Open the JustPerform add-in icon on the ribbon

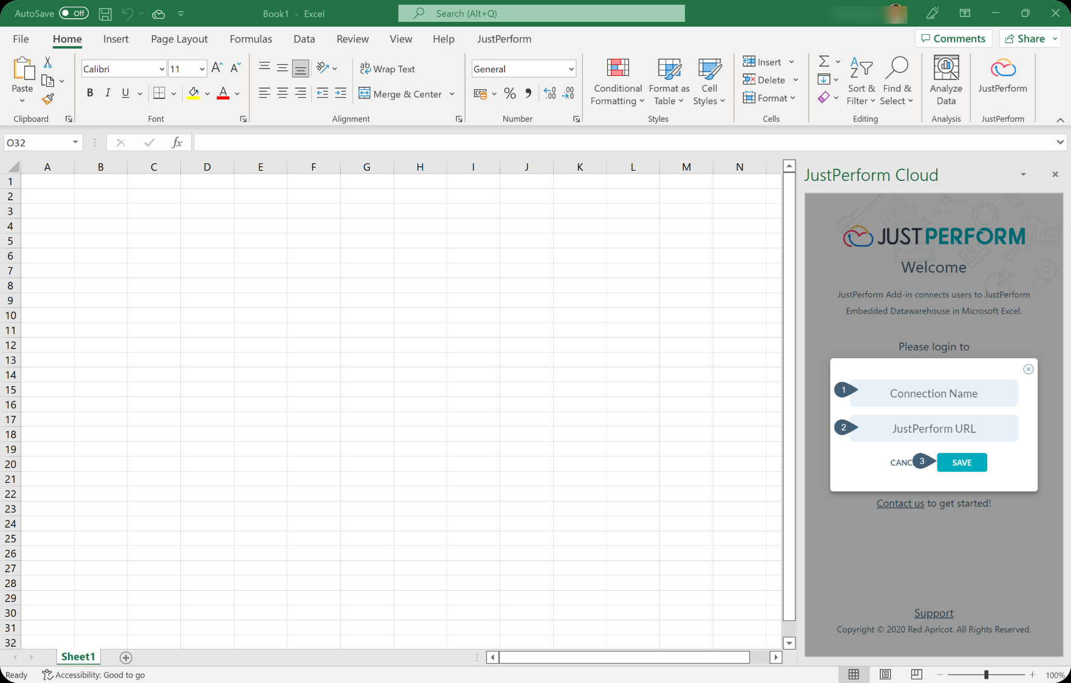[x=1002, y=79]
